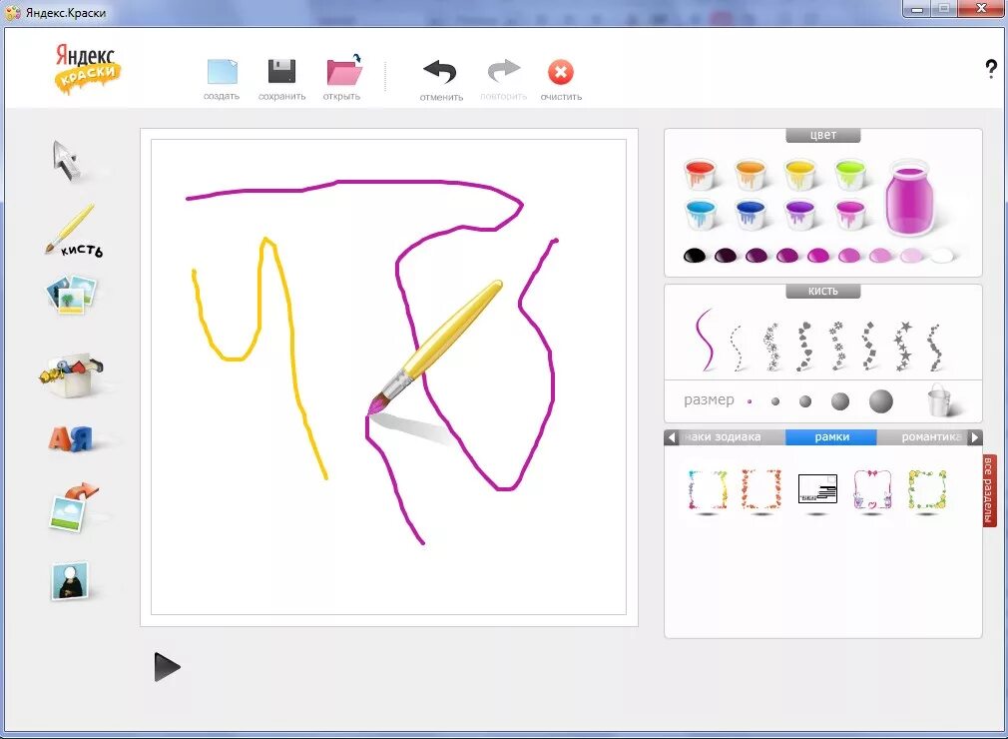Screen dimensions: 1008x739
Task: Choose the white shade drop
Action: click(942, 256)
